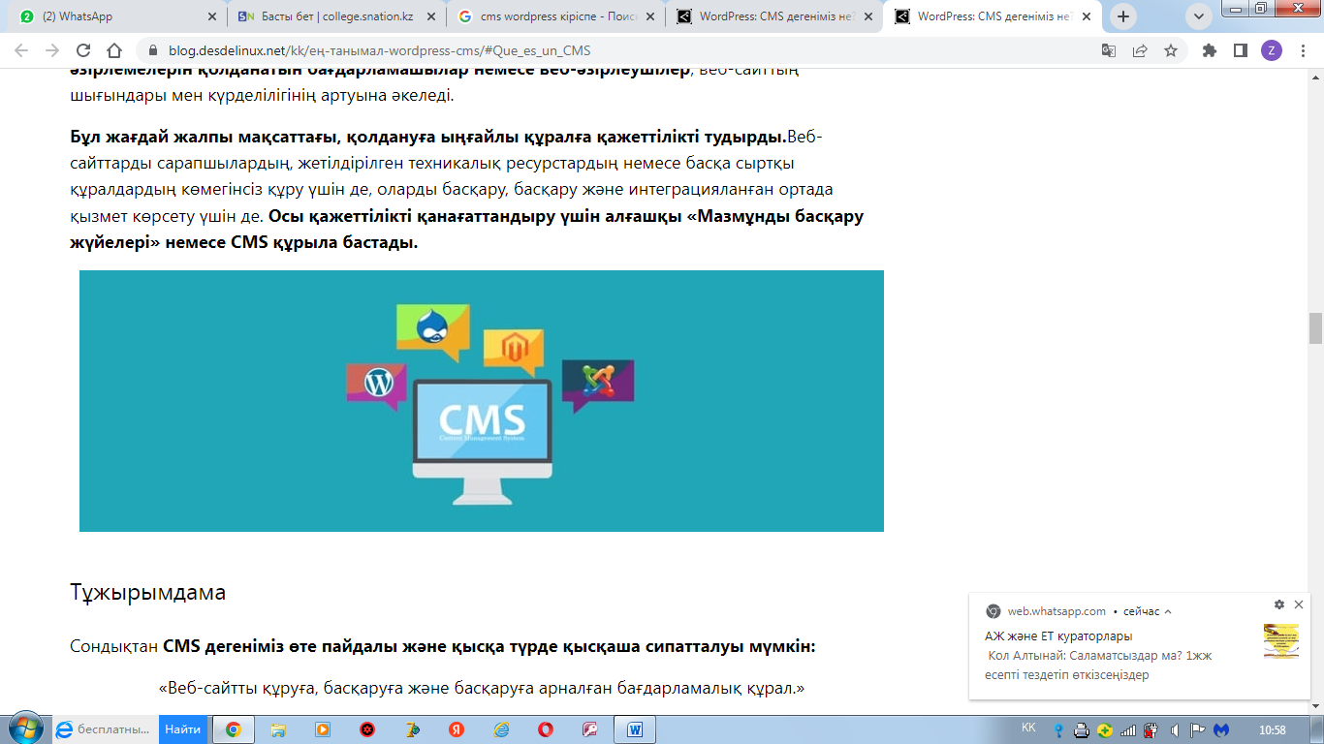This screenshot has height=744, width=1324.
Task: Click the page's vertical scrollbar thumb
Action: [1315, 329]
